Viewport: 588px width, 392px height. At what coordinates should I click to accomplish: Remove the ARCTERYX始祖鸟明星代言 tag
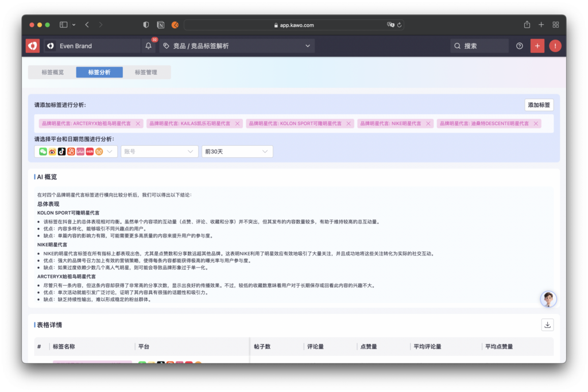click(x=136, y=123)
